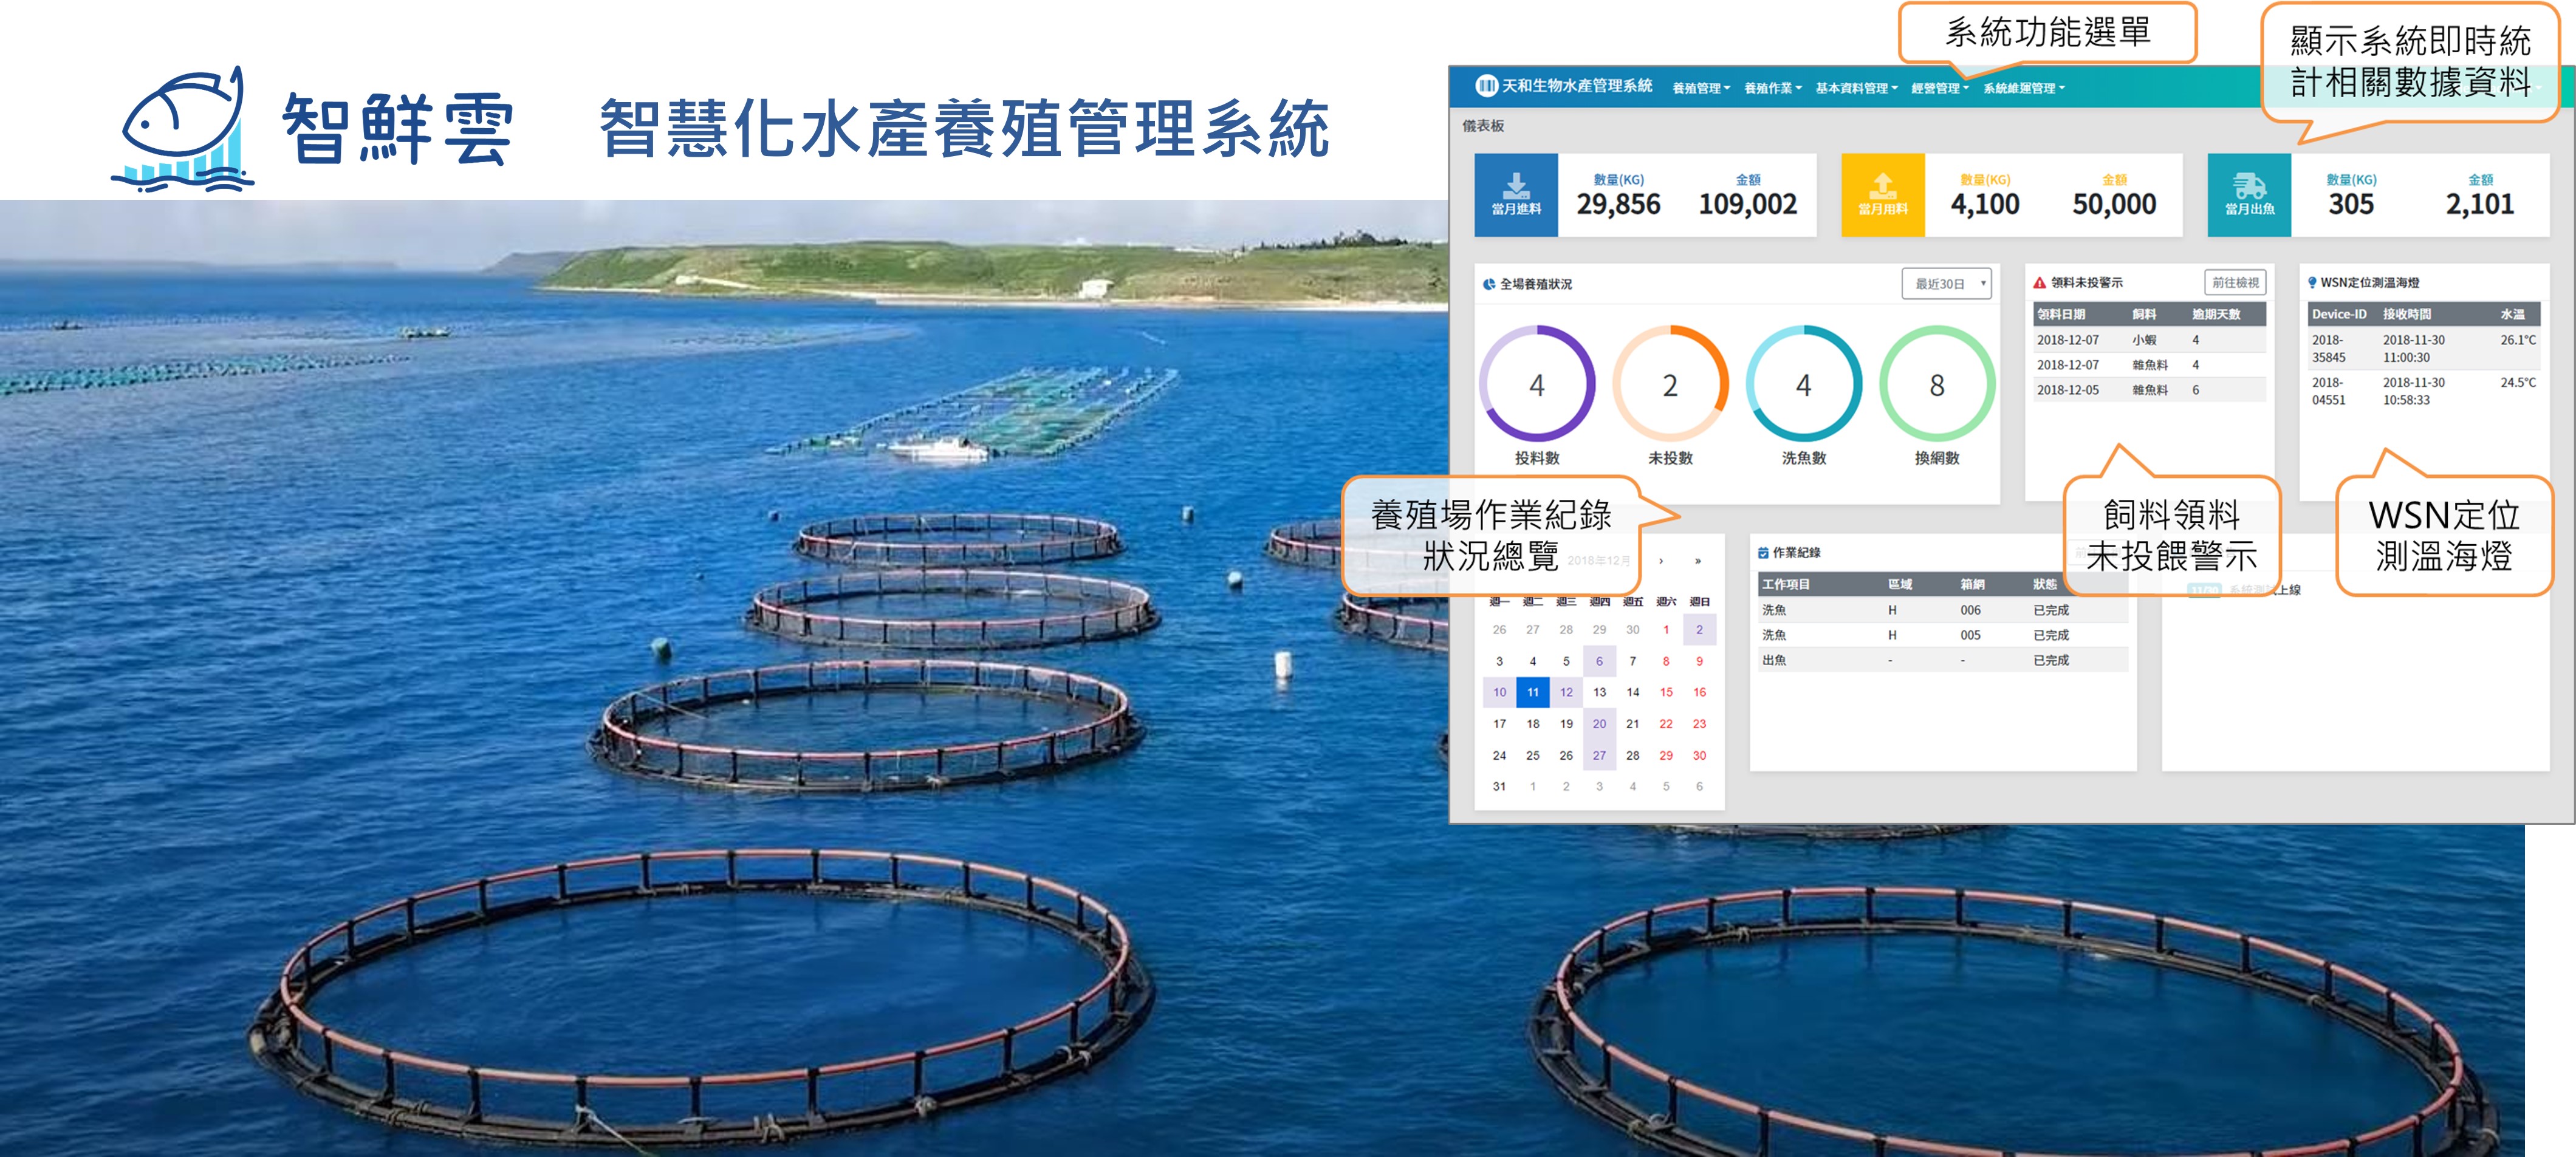Screen dimensions: 2576x1157
Task: Jump forward with the » calendar arrow
Action: pyautogui.click(x=1698, y=561)
